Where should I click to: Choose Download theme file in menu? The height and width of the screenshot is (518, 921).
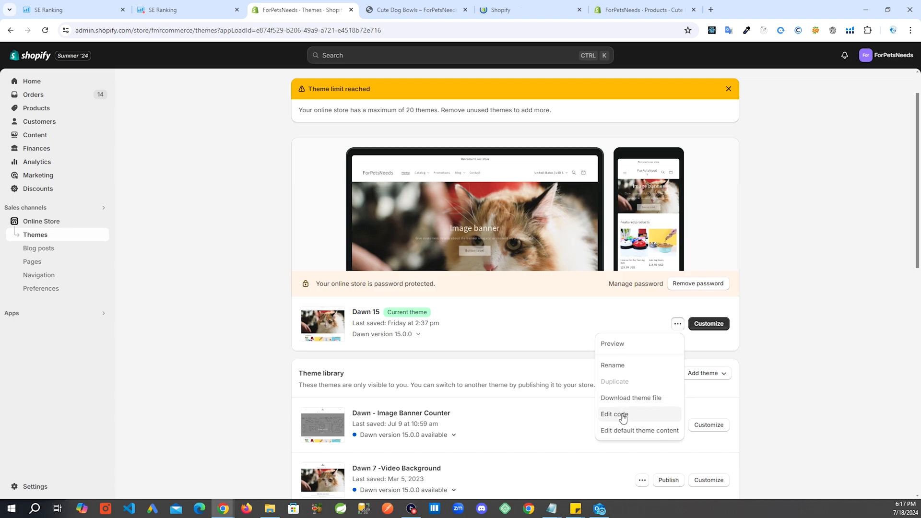pos(639,398)
